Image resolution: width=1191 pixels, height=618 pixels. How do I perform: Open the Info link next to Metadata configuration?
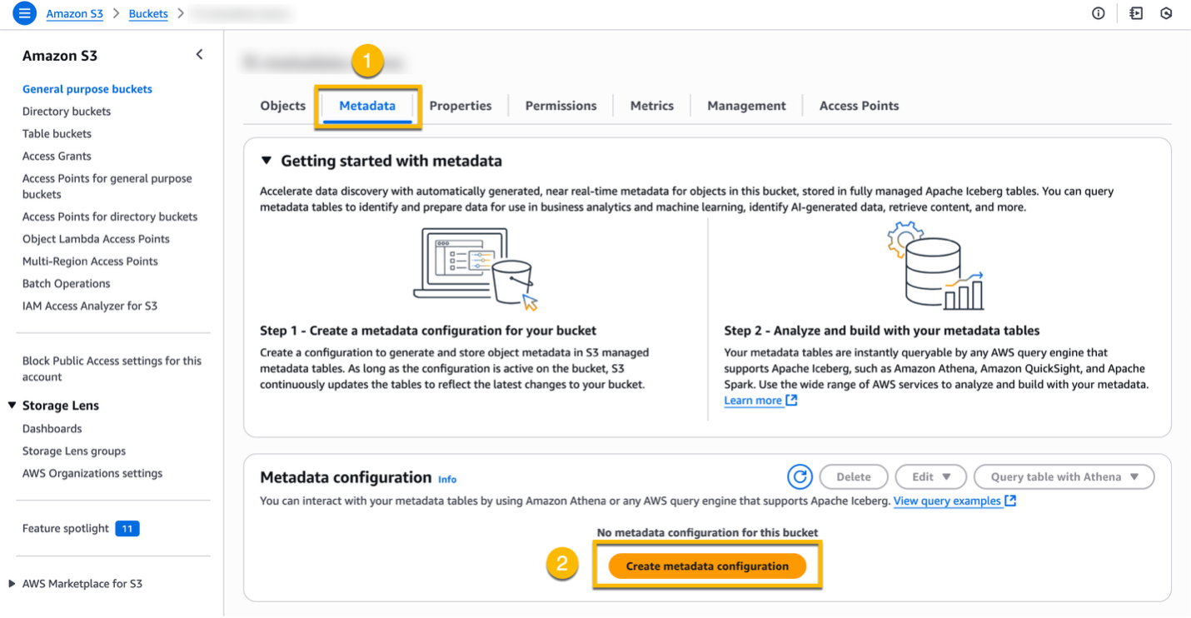(447, 480)
